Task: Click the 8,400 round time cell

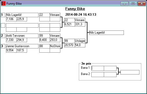Action: [x=44, y=40]
